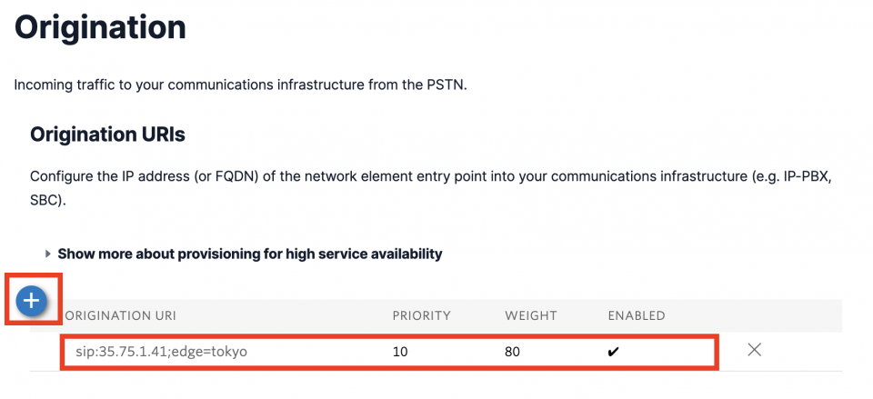Click the WEIGHT column header
Viewport: 873px width, 399px height.
pos(528,315)
